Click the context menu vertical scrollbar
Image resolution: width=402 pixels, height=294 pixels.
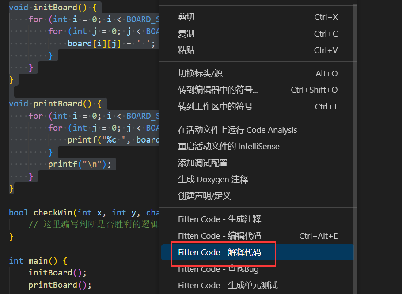(355, 148)
